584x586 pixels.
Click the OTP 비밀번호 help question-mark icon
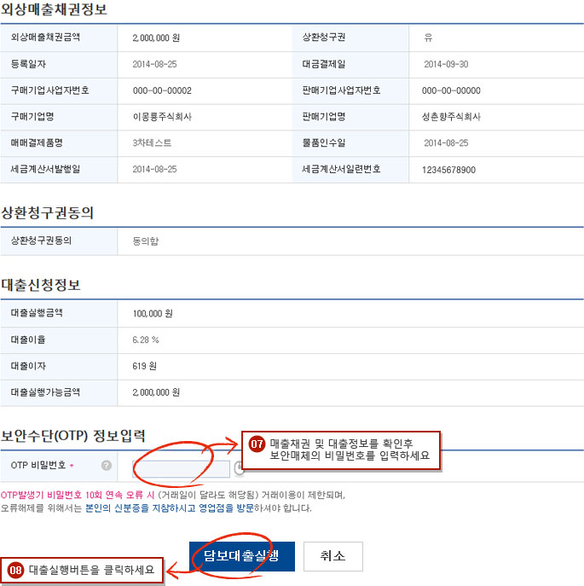pos(107,465)
